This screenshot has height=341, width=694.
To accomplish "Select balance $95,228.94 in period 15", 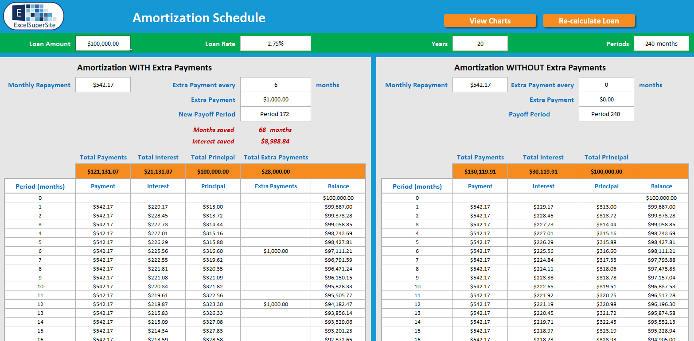I will 661,331.
